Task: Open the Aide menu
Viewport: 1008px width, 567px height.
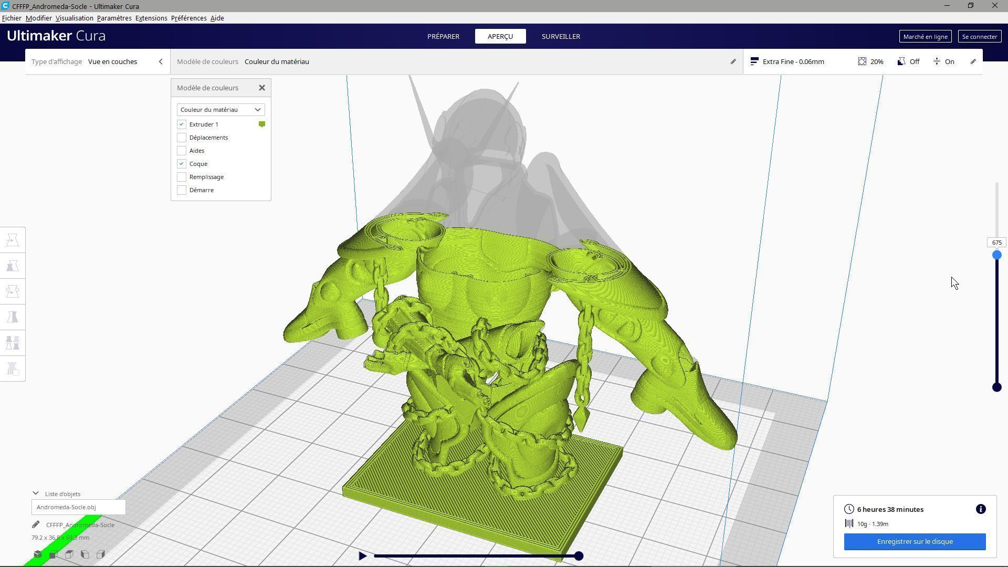Action: 217,18
